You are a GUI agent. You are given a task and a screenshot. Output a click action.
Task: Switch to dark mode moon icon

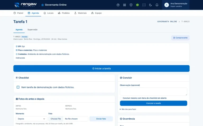point(150,5)
